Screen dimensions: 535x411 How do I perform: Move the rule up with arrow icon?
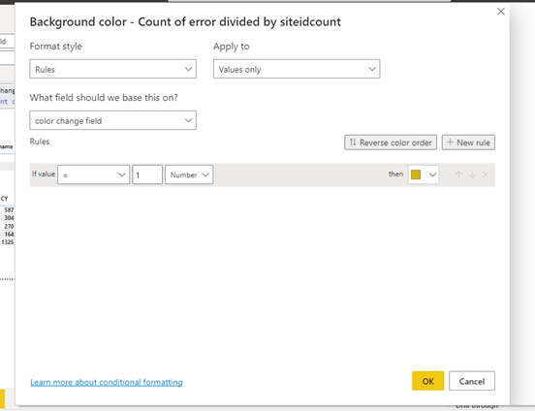pyautogui.click(x=458, y=174)
